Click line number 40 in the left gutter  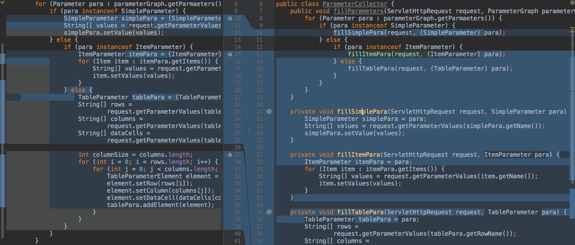[237, 234]
